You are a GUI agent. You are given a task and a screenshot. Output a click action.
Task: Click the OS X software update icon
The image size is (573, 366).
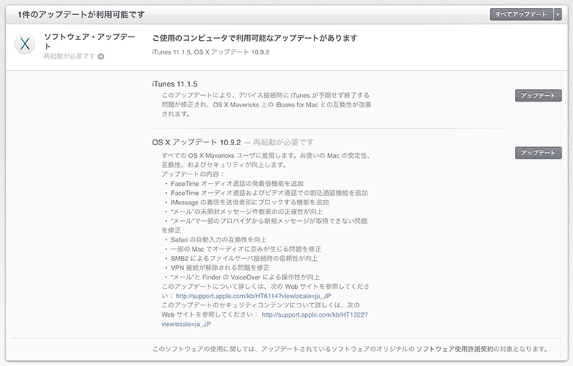(25, 44)
